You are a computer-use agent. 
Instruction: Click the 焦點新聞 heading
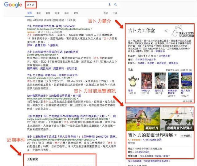coord(32,159)
